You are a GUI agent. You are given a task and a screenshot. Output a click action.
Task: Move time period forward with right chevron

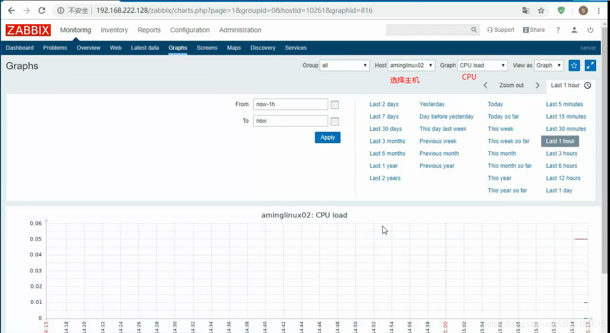coord(538,85)
